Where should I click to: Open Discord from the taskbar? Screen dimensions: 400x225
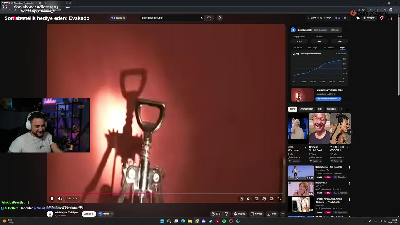[x=203, y=221]
